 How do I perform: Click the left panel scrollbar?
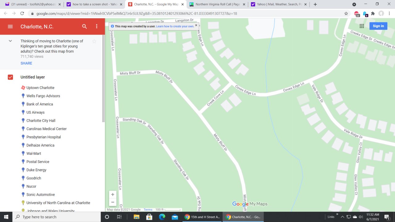[x=104, y=78]
